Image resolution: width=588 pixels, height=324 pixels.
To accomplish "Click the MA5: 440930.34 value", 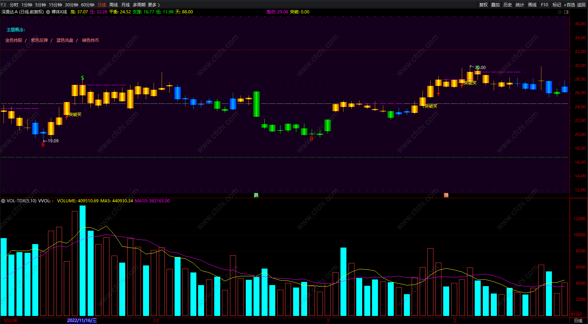I will click(117, 201).
